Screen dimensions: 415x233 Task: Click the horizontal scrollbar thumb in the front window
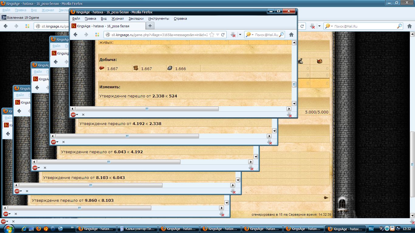147,109
